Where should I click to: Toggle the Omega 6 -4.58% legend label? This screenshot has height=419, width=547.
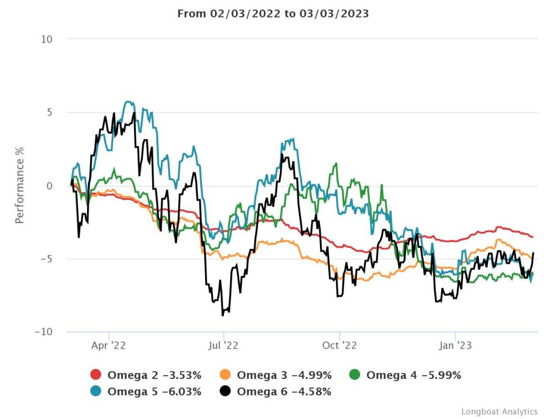(284, 391)
